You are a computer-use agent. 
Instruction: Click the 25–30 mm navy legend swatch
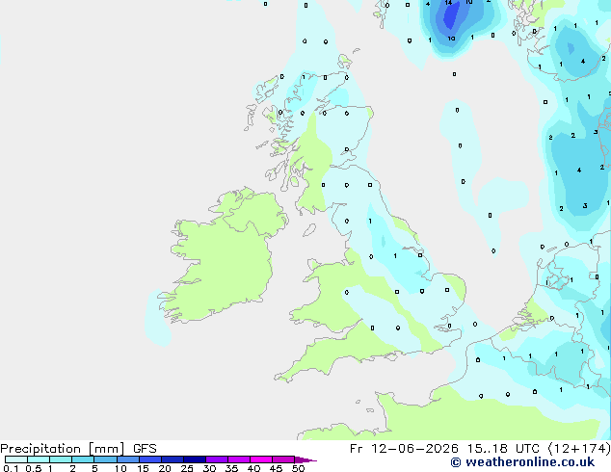click(195, 459)
